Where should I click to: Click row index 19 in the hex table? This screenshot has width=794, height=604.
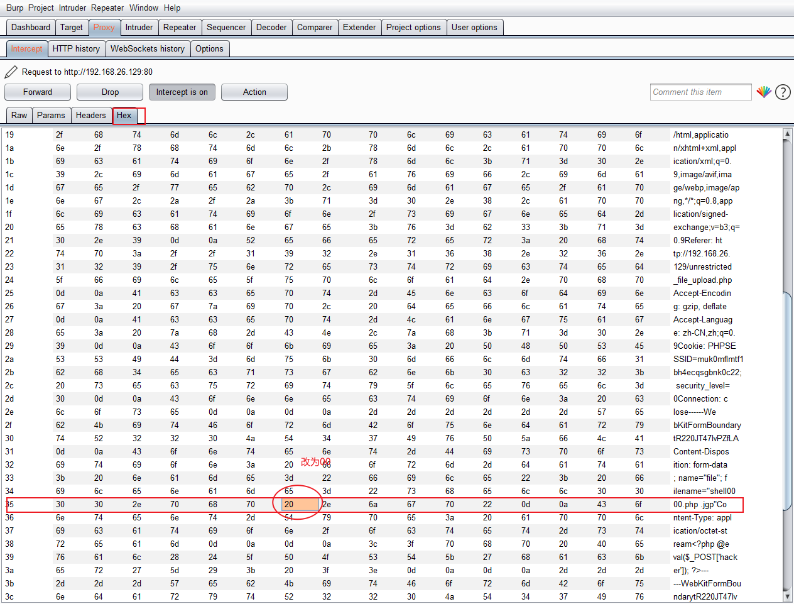[x=9, y=135]
